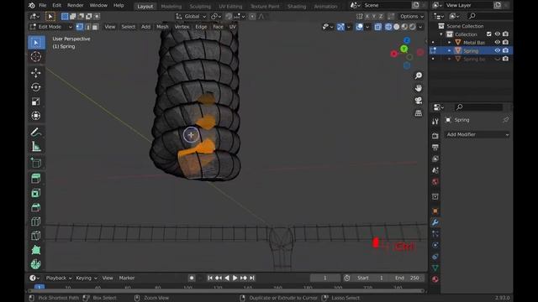Image resolution: width=538 pixels, height=302 pixels.
Task: Open Tool properties tab icon
Action: click(435, 122)
